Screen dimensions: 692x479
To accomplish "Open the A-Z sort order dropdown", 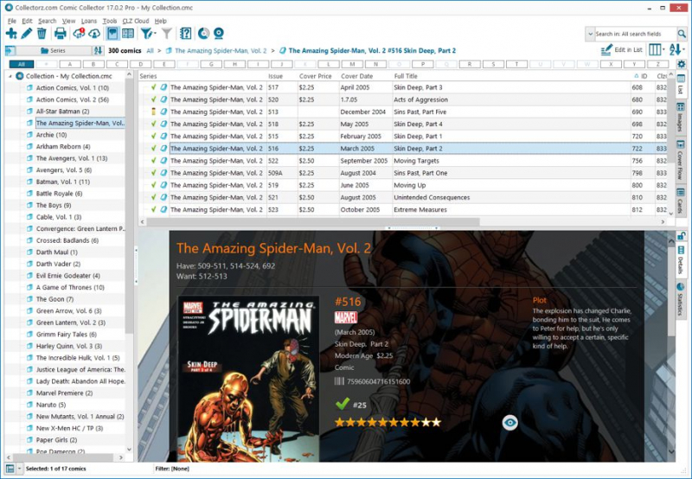I will [677, 50].
